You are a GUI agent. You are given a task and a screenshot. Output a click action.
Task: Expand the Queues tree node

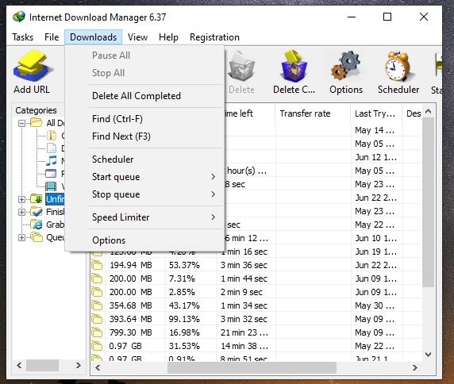coord(21,237)
